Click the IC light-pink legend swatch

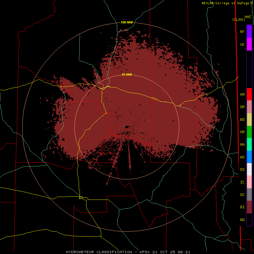249,182
